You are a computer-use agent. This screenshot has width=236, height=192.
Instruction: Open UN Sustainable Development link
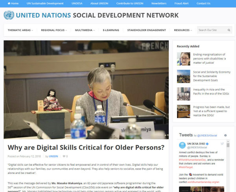coord(45,3)
